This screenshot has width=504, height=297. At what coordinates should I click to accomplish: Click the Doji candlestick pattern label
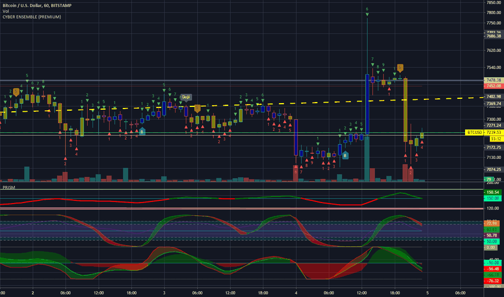[x=186, y=97]
